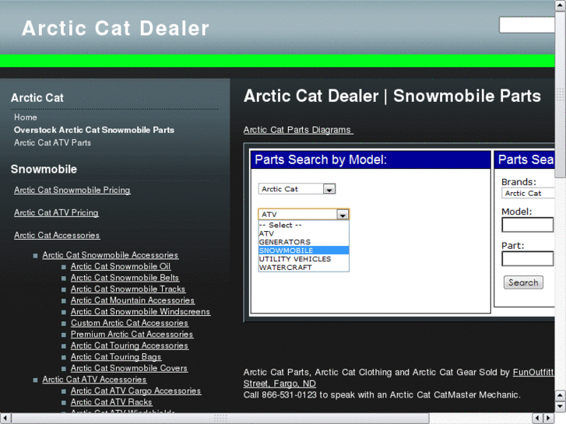This screenshot has width=566, height=424.
Task: Open Arctic Cat ATV Parts link
Action: coord(52,142)
